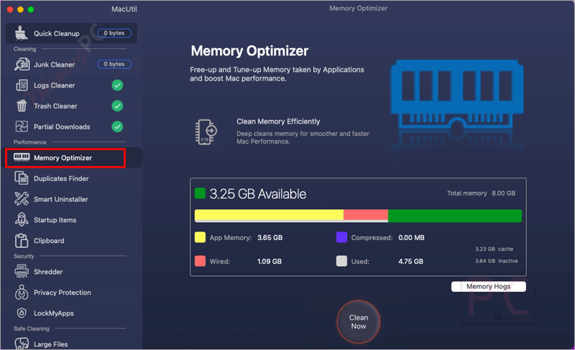The height and width of the screenshot is (350, 575).
Task: Click the red Wired memory swatch
Action: (x=200, y=261)
